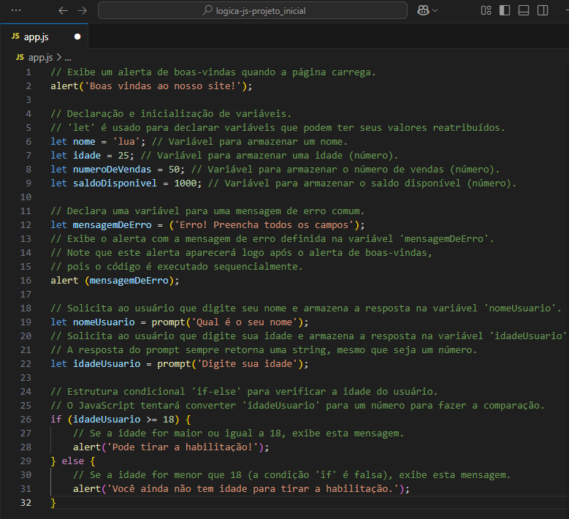Open the three-dots application menu
The width and height of the screenshot is (569, 519).
(x=16, y=10)
